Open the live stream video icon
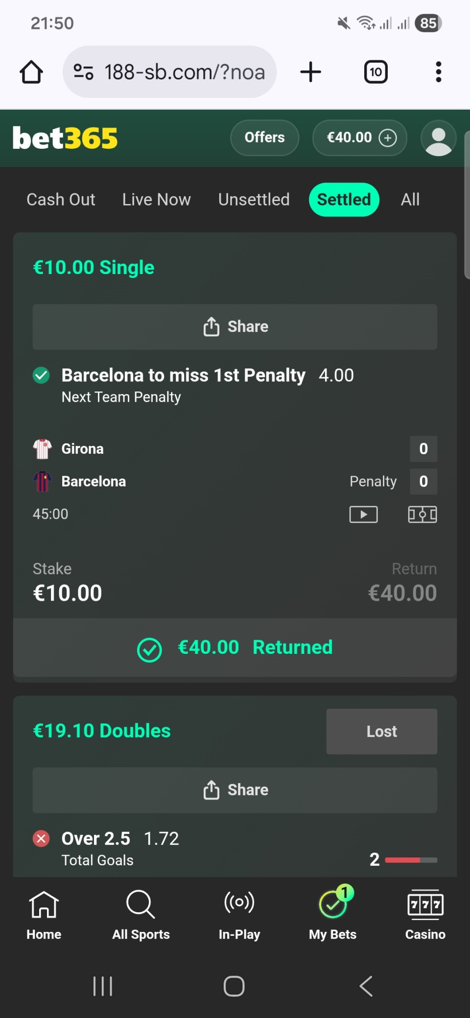The image size is (470, 1018). (363, 514)
